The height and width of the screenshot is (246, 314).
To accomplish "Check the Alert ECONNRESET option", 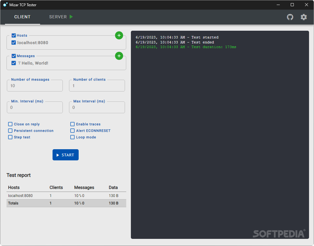I will [72, 131].
